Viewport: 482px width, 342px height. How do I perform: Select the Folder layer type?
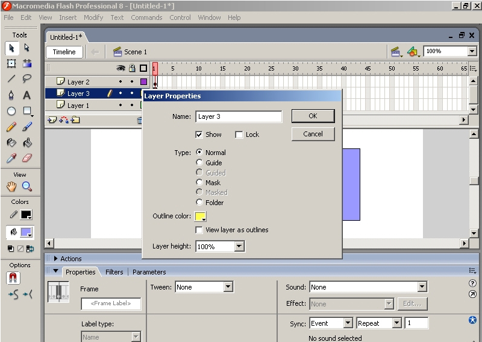199,202
